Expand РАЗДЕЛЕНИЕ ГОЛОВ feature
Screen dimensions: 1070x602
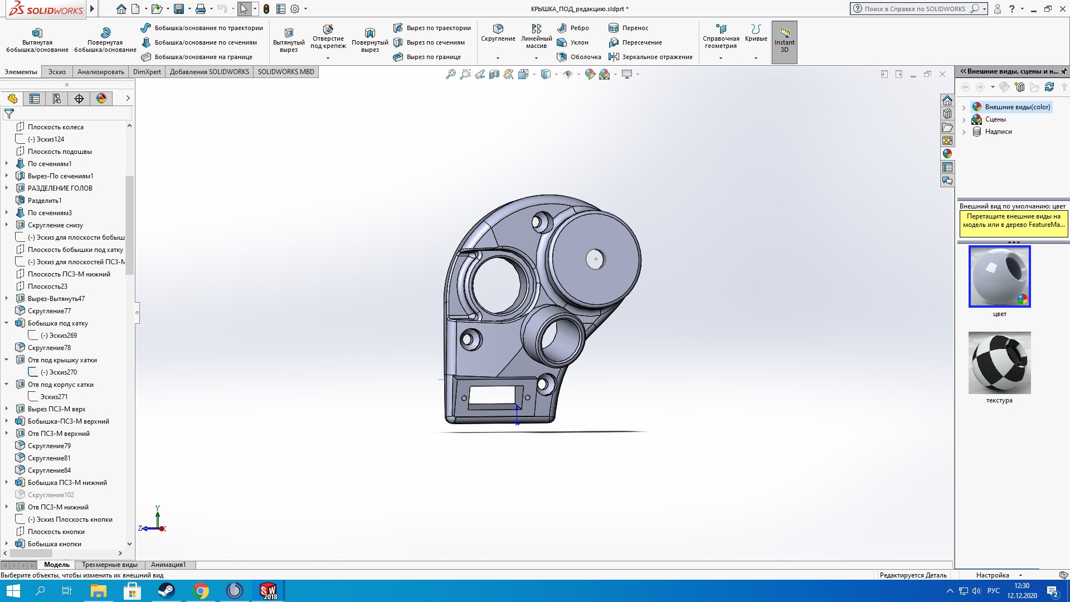pos(7,188)
